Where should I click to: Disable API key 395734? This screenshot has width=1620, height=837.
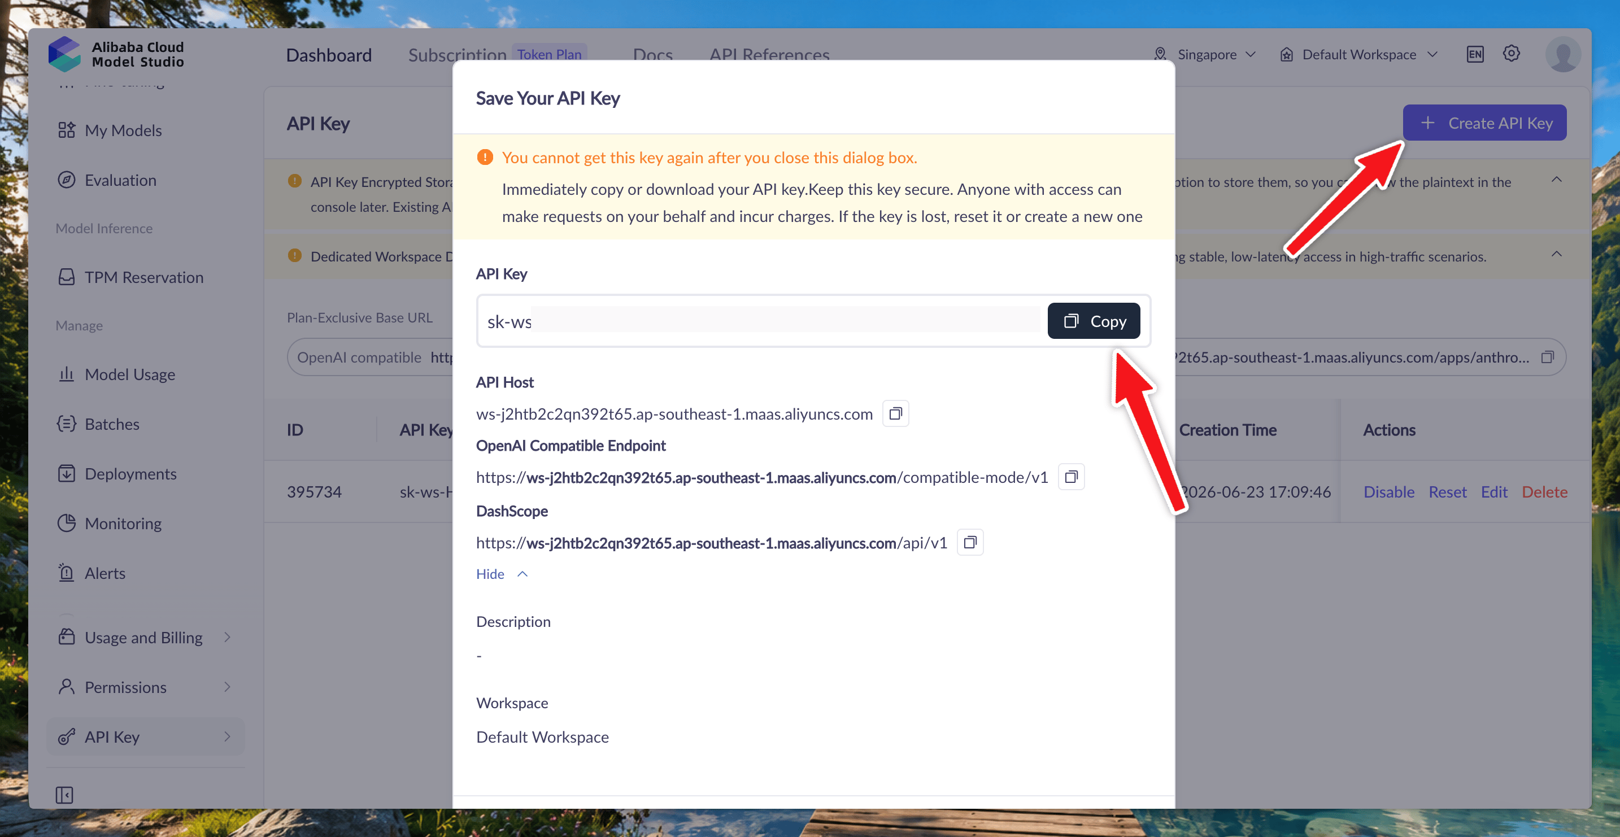coord(1388,492)
